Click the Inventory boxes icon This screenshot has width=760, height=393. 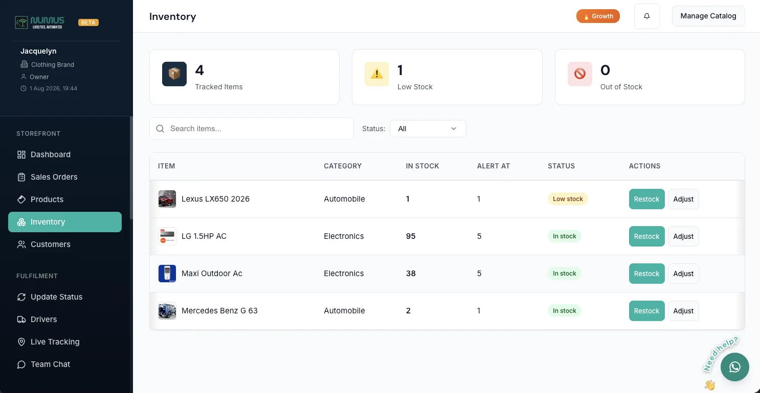(21, 222)
